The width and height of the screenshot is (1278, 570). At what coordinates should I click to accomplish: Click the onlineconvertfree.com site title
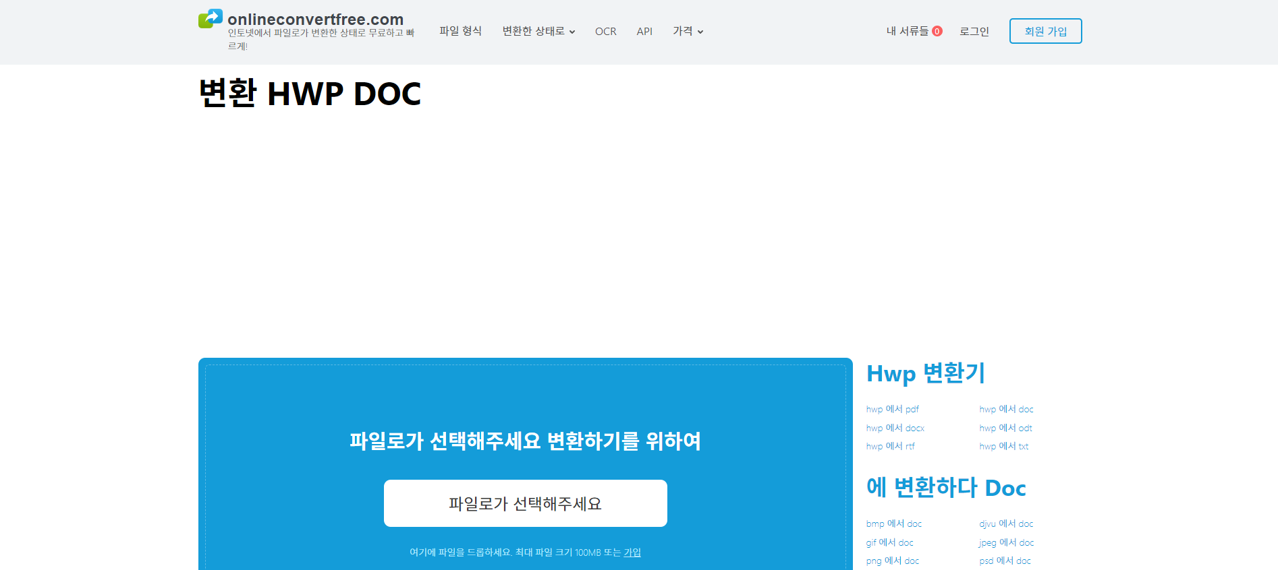tap(315, 20)
